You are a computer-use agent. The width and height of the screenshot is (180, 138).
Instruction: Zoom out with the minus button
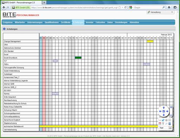click(x=171, y=116)
